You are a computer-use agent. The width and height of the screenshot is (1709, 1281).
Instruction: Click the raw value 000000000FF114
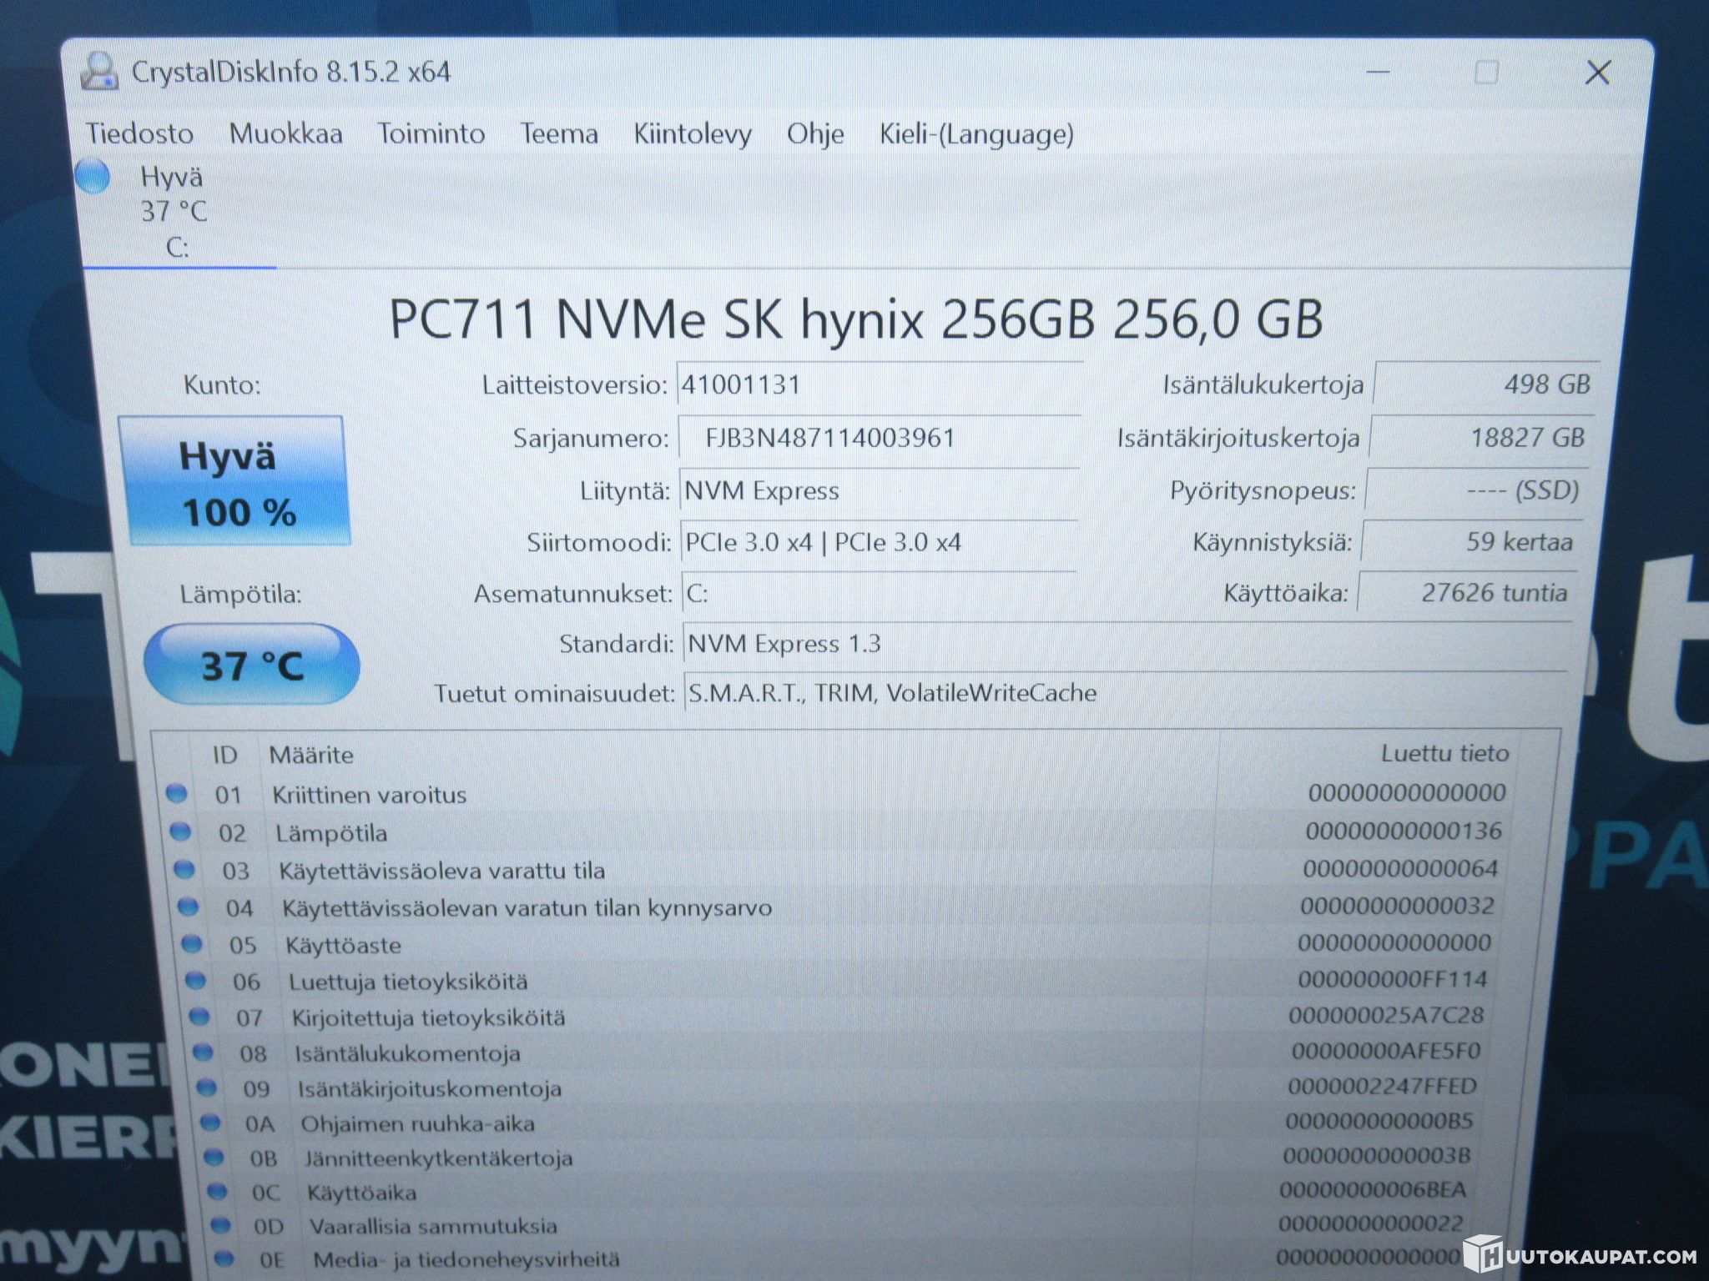1392,979
